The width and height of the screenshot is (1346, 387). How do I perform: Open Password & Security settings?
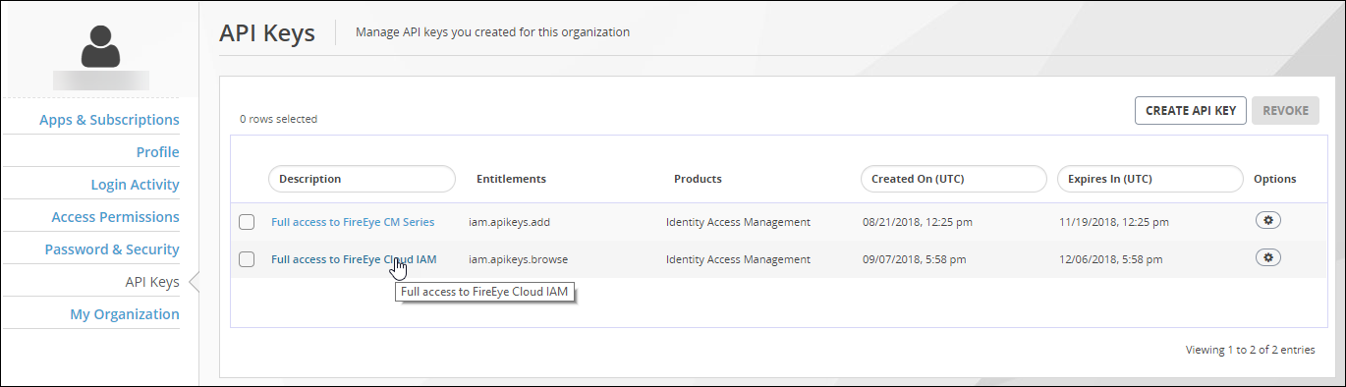[x=112, y=249]
